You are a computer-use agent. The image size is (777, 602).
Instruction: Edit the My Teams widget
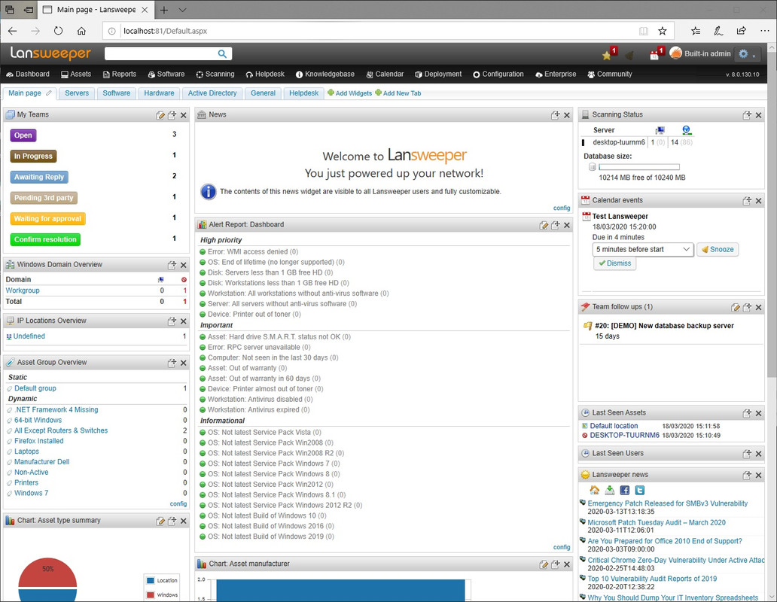click(x=160, y=115)
